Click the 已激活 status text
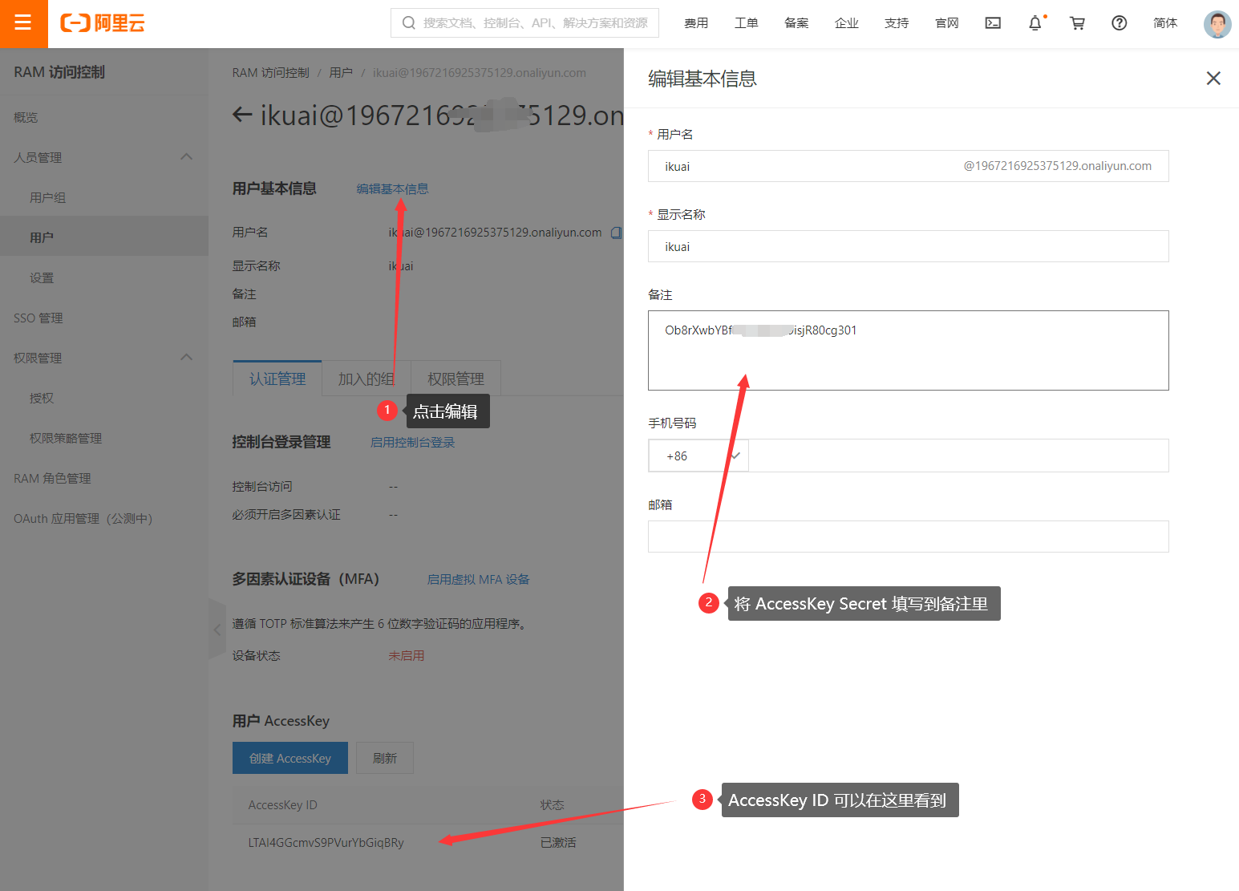 click(558, 843)
